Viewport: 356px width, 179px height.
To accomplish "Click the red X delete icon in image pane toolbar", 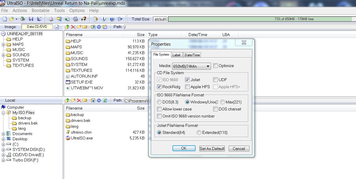I will tap(73, 27).
